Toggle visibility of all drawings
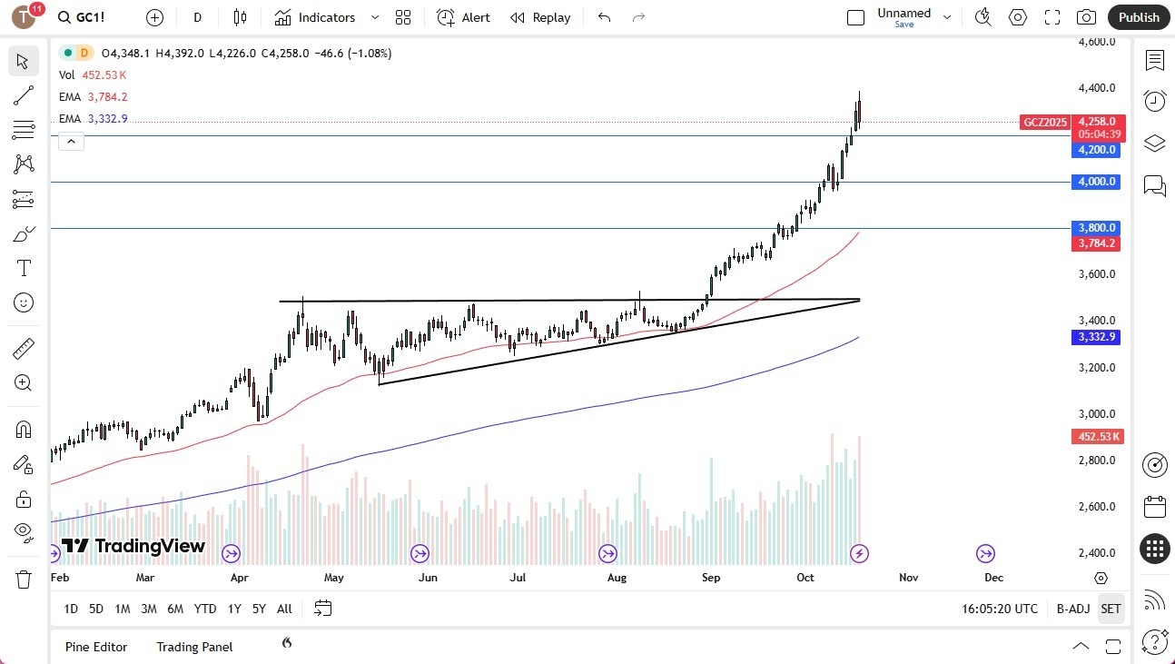Viewport: 1175px width, 664px height. 24,532
